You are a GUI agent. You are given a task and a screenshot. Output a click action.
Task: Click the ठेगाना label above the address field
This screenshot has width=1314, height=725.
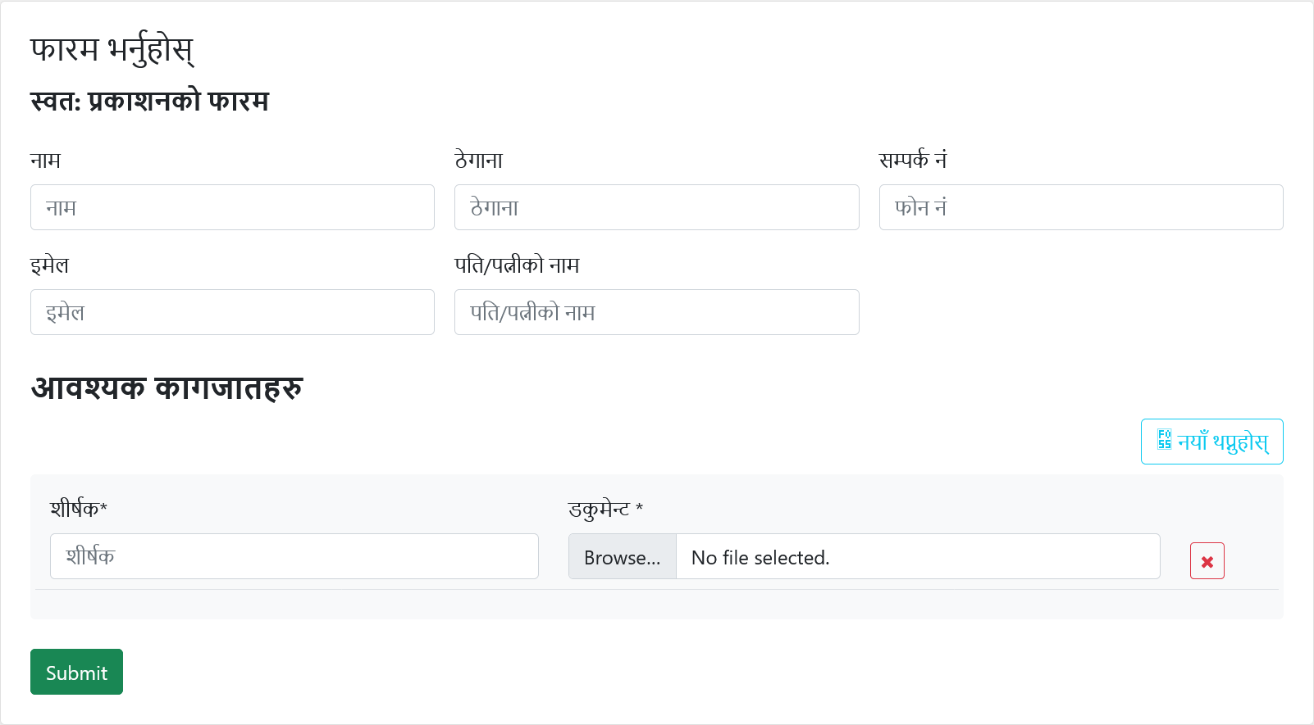pos(478,161)
